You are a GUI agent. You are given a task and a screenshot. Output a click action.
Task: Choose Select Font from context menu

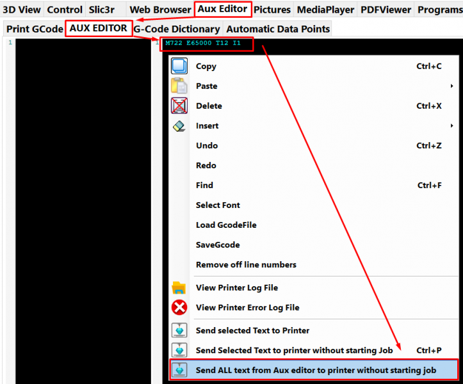218,205
